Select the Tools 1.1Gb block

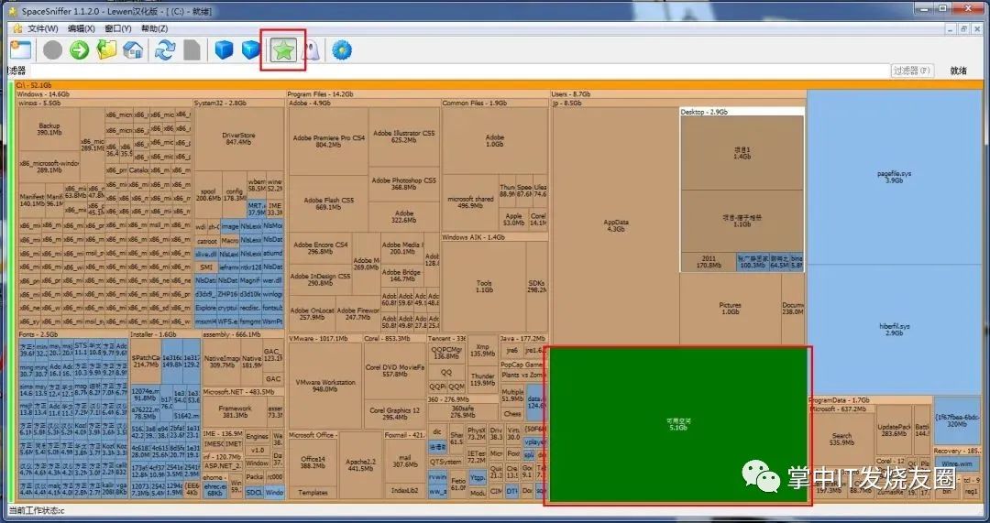point(484,287)
